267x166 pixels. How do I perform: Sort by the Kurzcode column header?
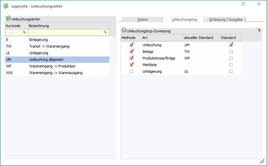coord(16,26)
